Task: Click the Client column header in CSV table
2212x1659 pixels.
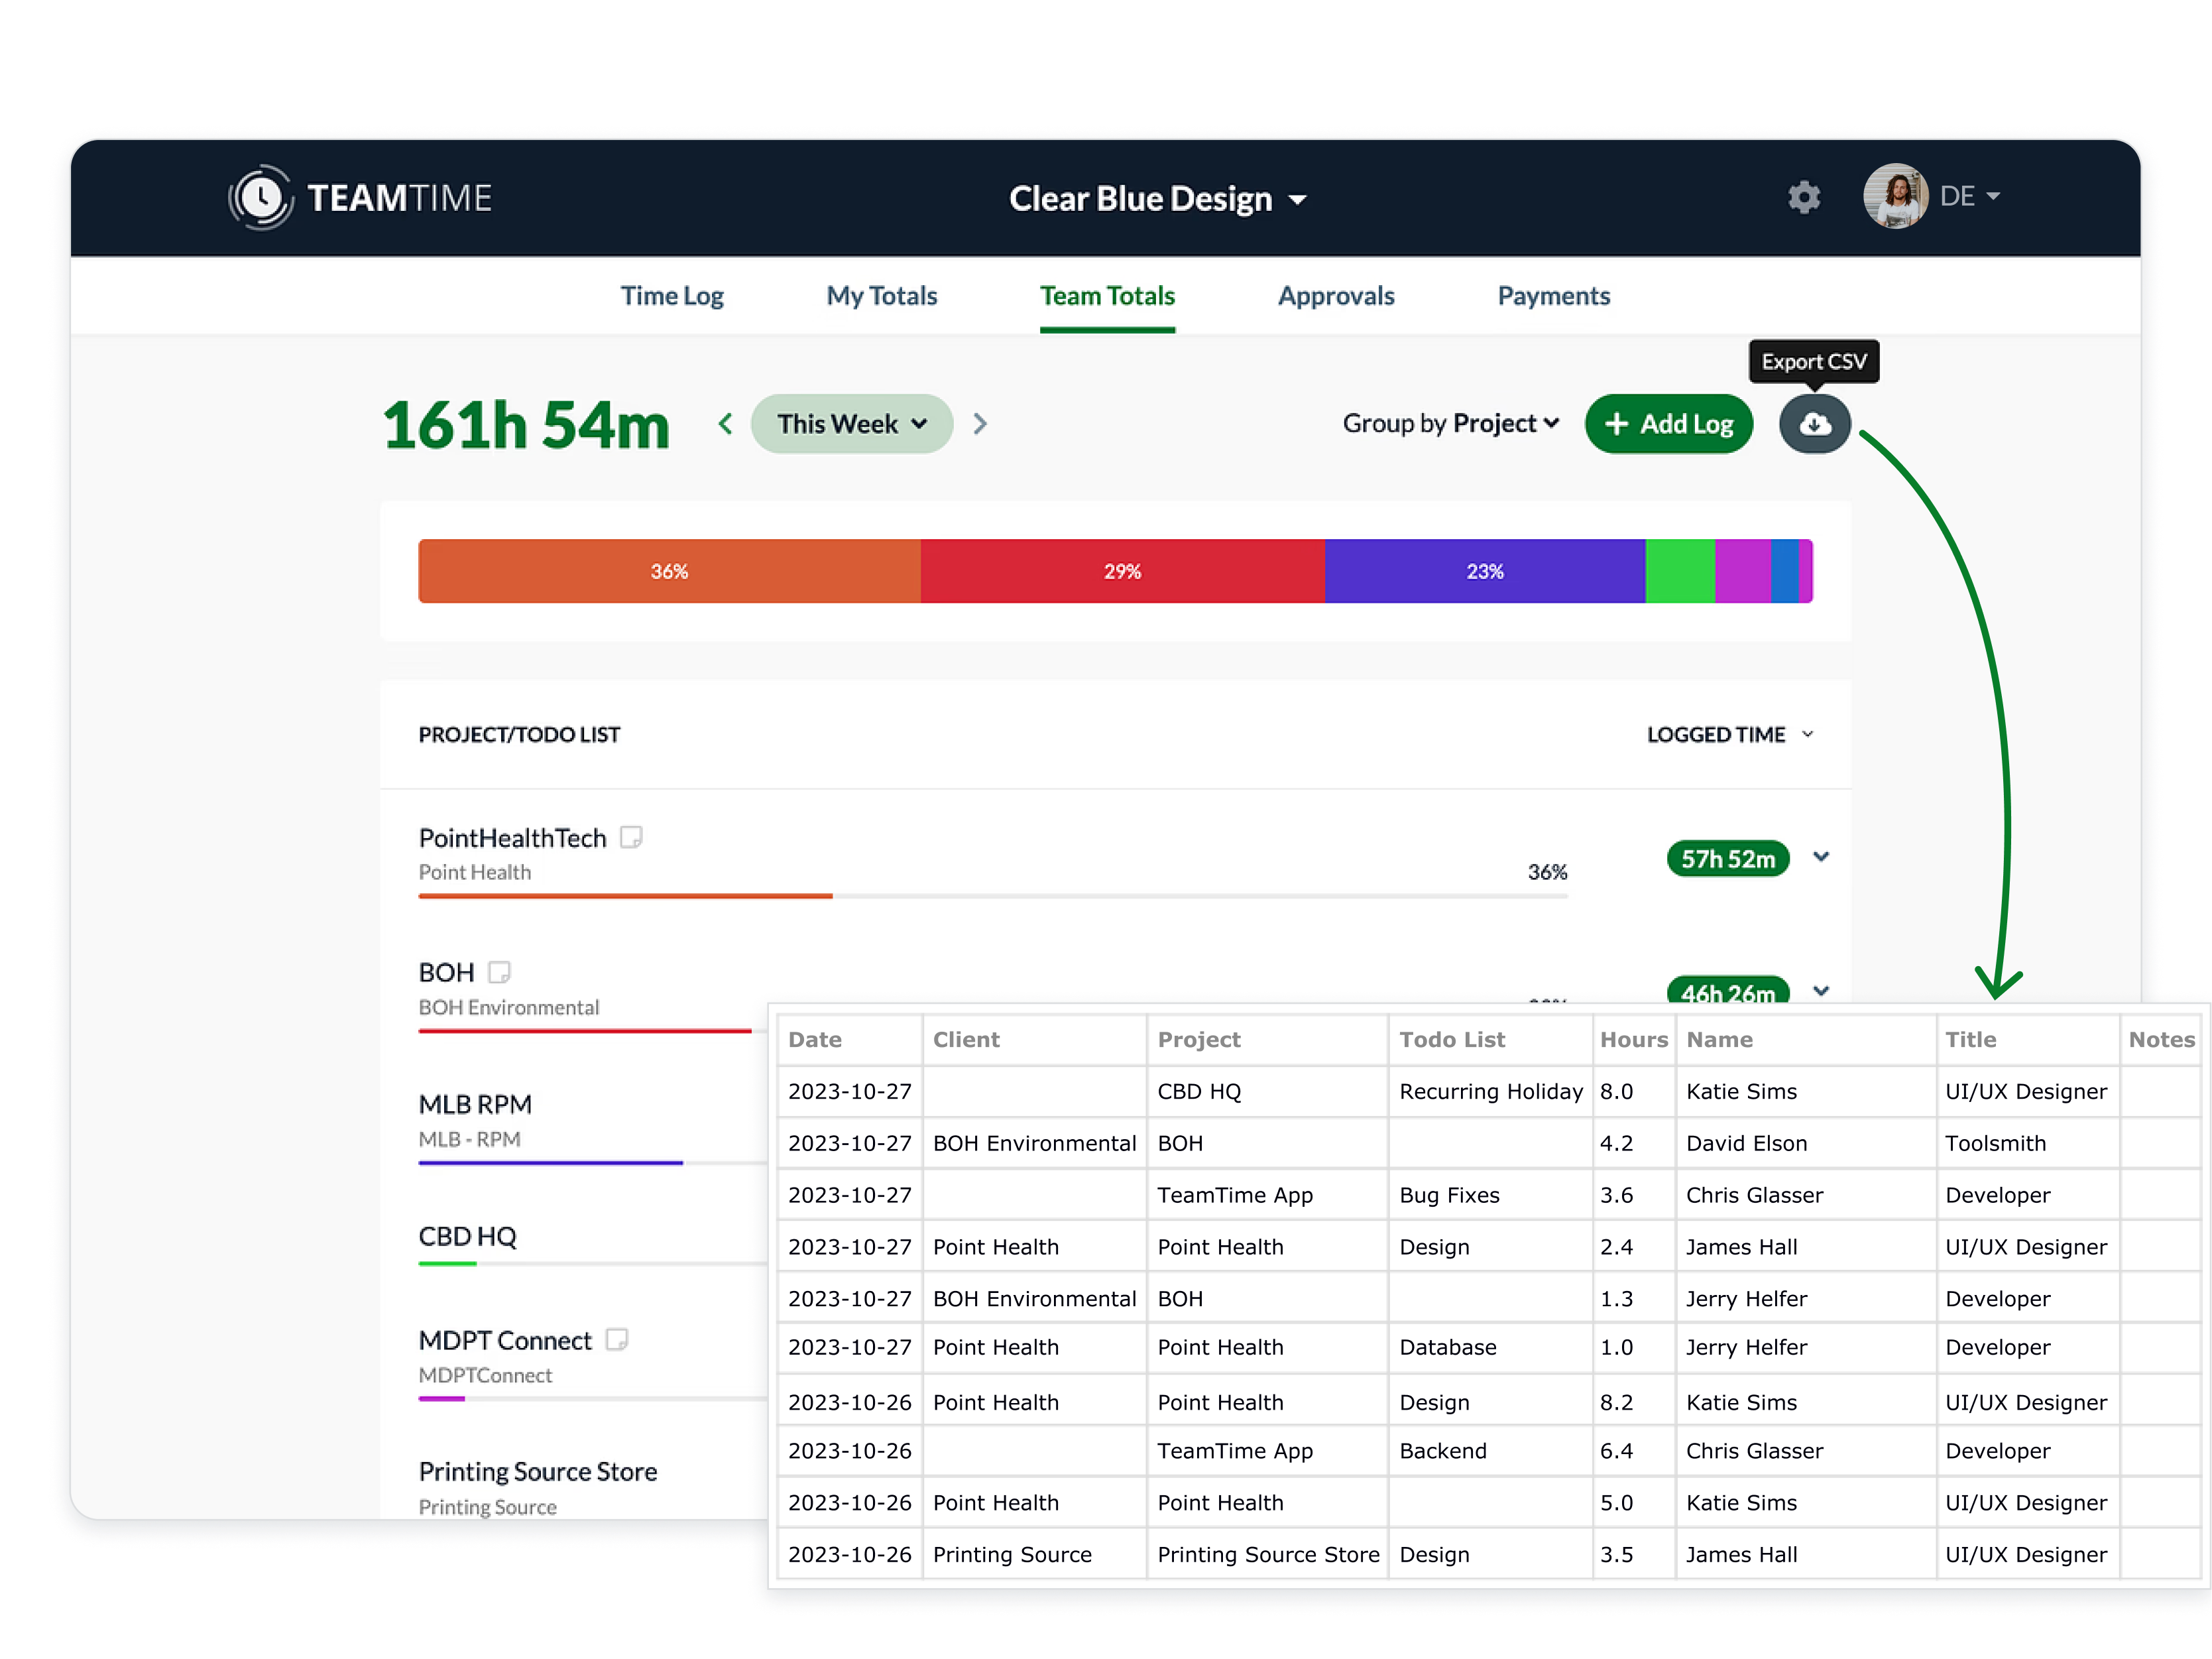Action: point(966,1040)
